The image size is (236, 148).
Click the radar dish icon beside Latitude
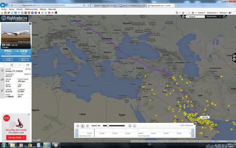2,90
